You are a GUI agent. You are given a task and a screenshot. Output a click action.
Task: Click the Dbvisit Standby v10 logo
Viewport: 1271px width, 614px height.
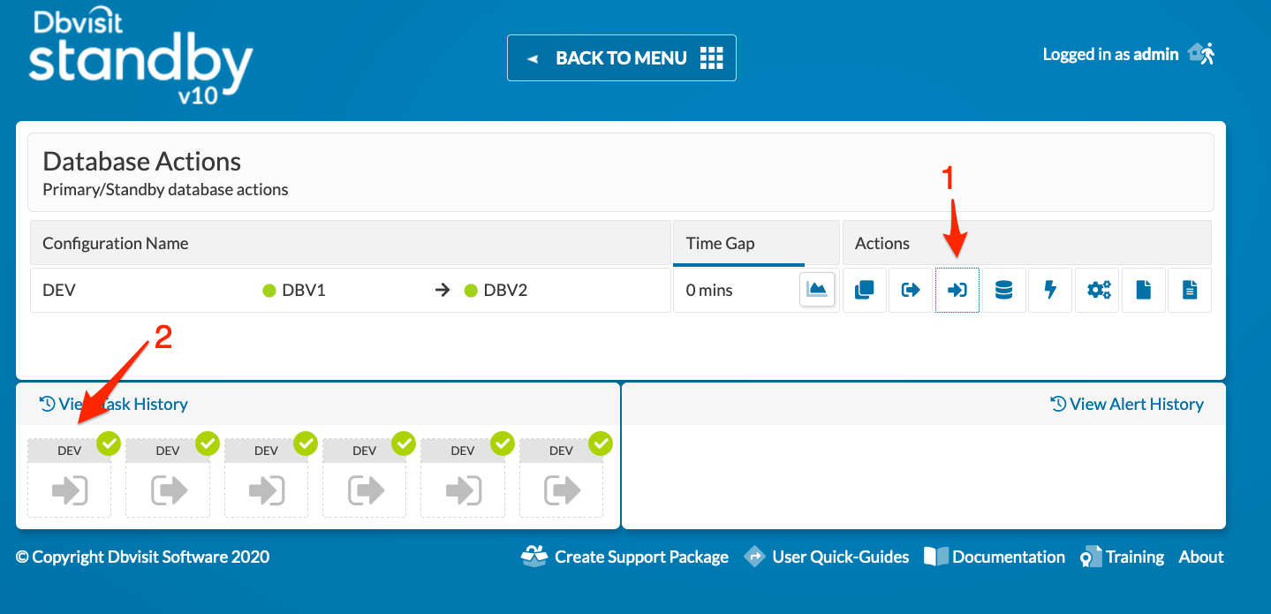140,57
